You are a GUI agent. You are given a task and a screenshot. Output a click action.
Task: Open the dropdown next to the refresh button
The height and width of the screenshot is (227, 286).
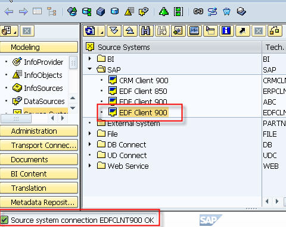[x=102, y=31]
